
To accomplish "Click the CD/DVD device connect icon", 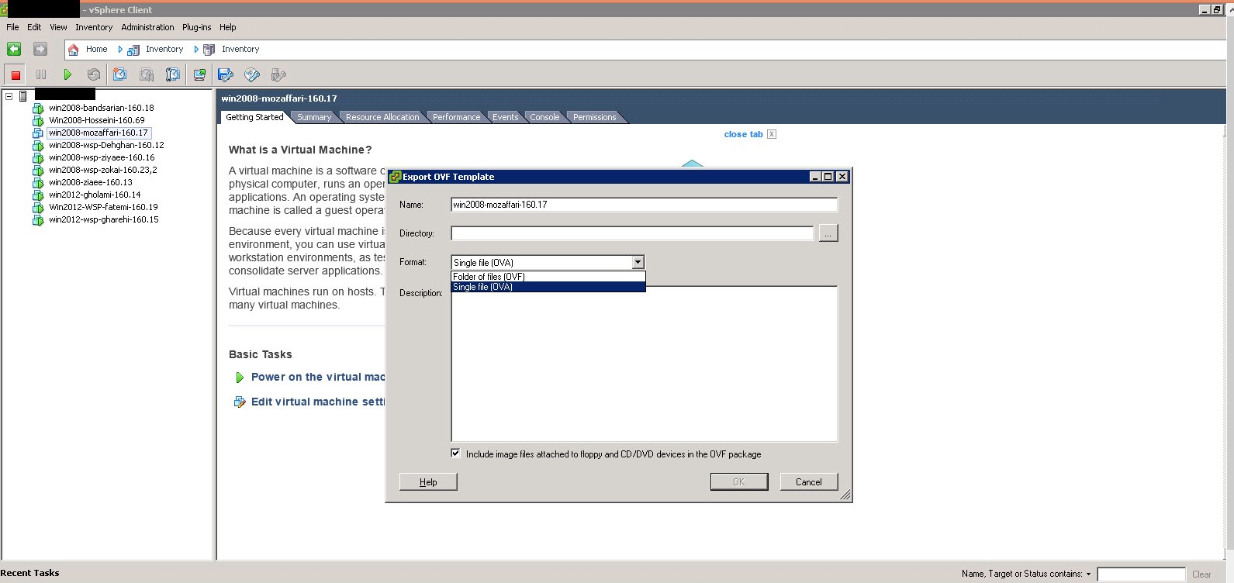I will coord(252,74).
